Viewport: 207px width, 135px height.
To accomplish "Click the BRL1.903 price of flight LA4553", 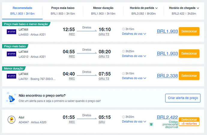I will coord(167,31).
